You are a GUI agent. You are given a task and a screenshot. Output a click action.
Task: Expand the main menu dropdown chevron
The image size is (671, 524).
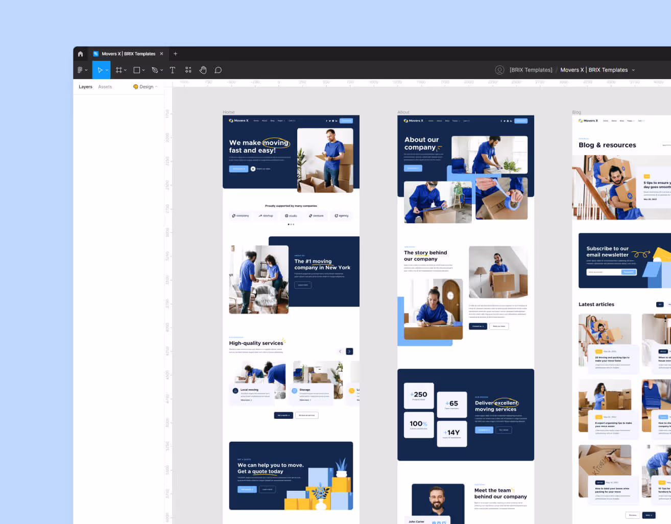click(x=86, y=70)
